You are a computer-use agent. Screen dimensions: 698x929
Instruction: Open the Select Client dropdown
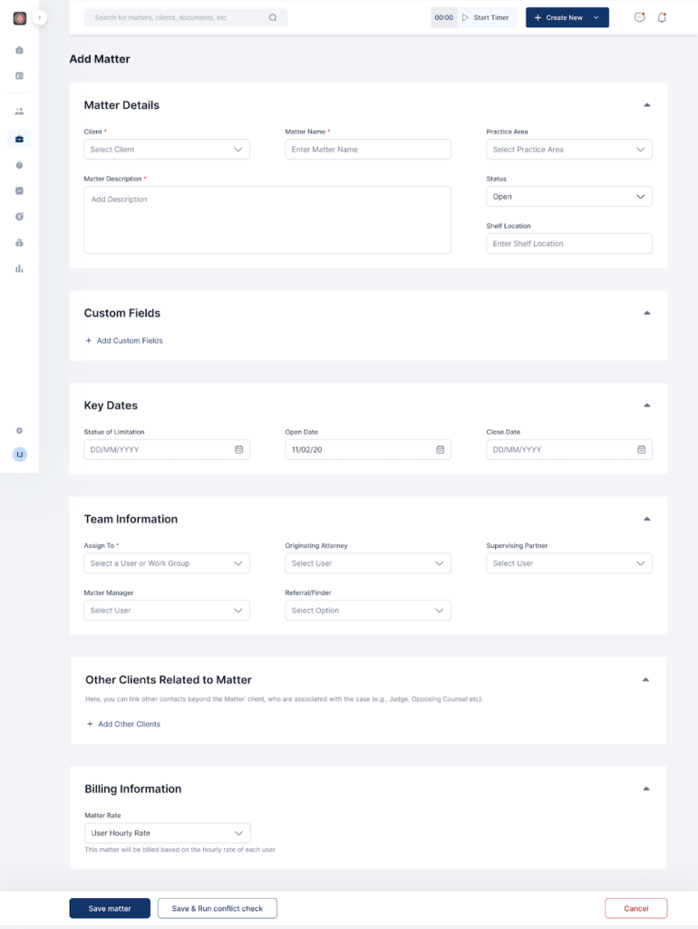pos(167,150)
